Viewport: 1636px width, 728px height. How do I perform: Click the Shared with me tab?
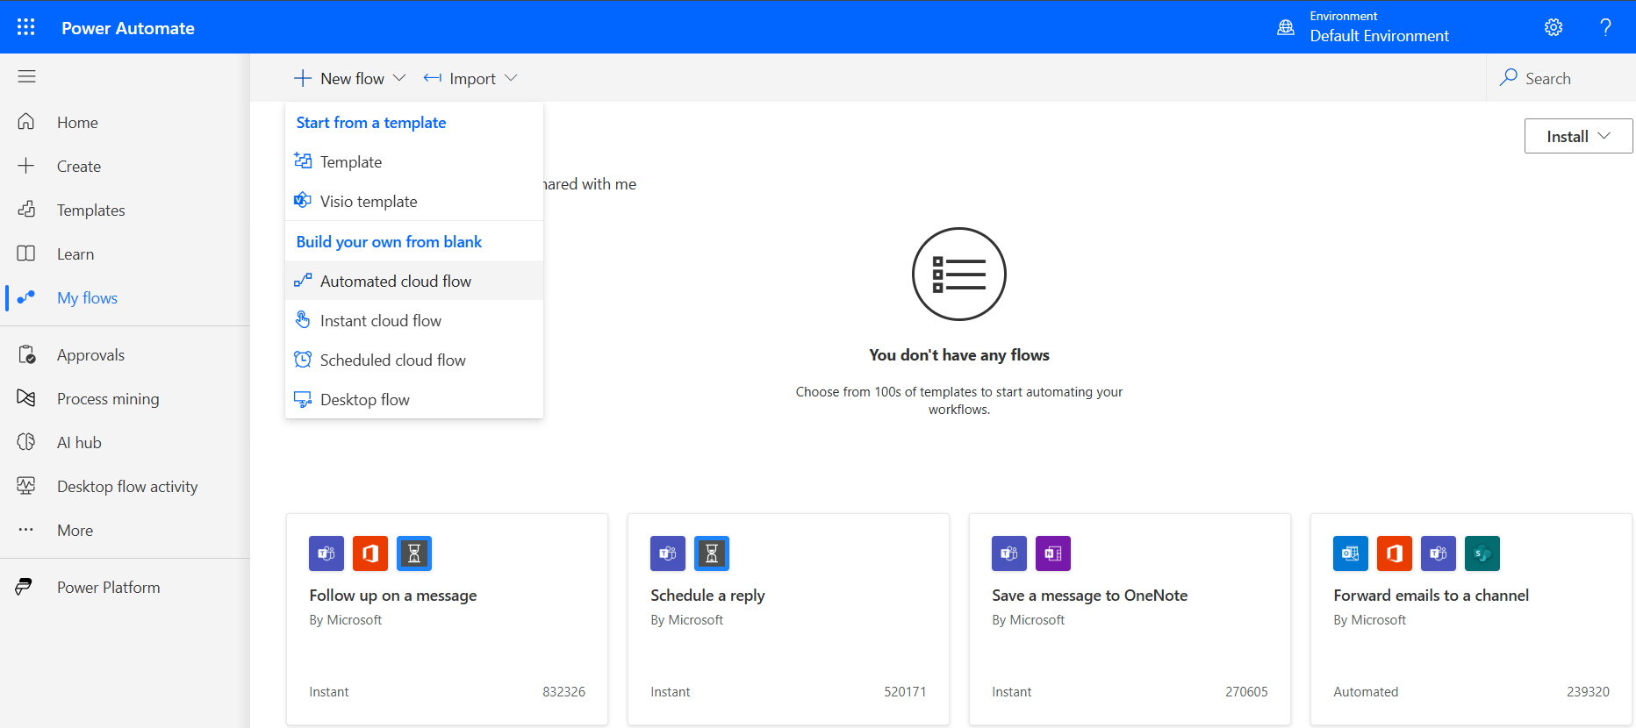click(590, 183)
